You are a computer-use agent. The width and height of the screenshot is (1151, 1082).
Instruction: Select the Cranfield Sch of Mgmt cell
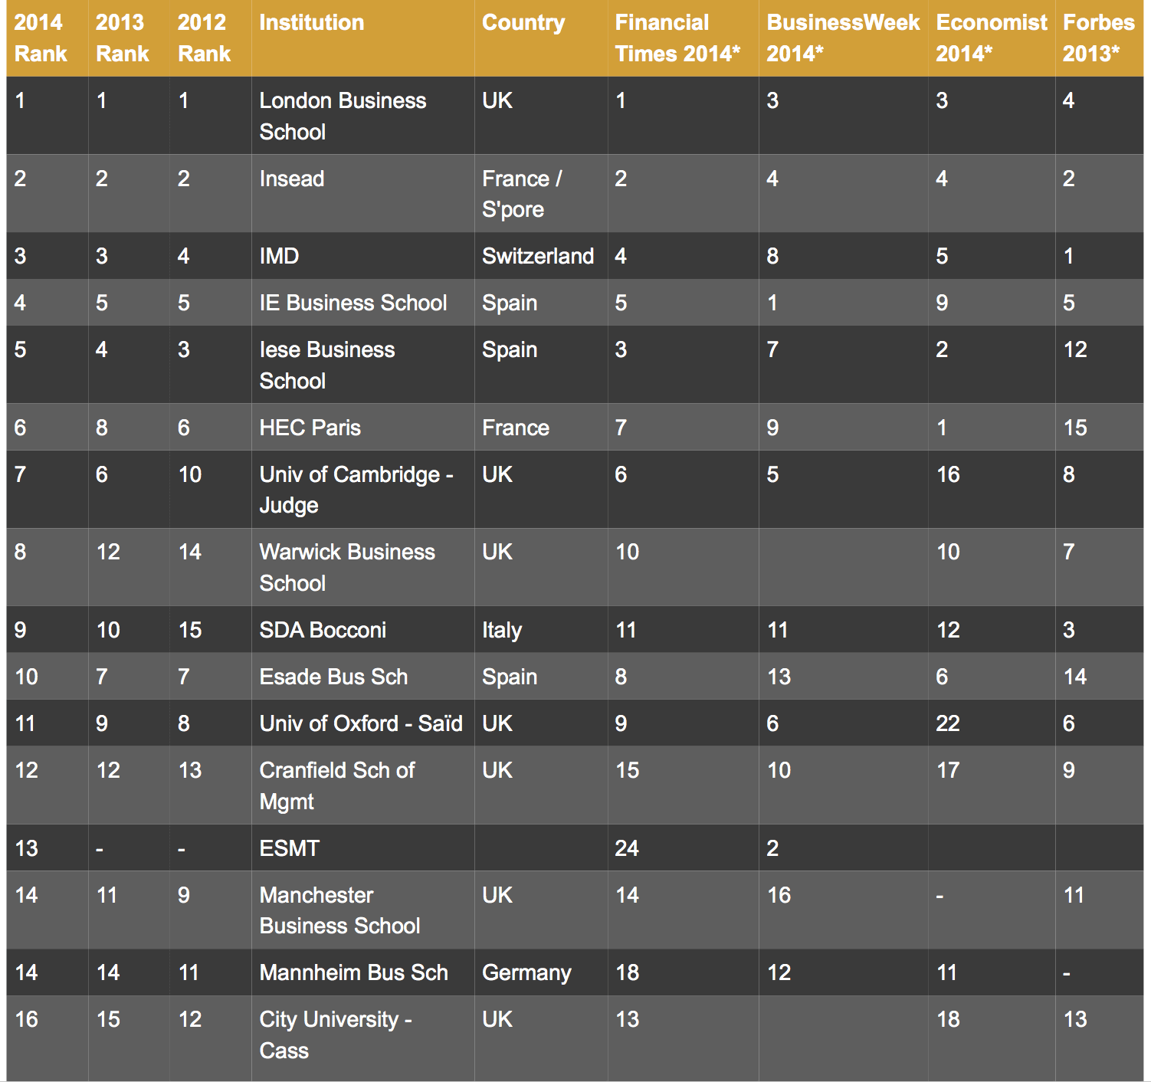click(363, 785)
